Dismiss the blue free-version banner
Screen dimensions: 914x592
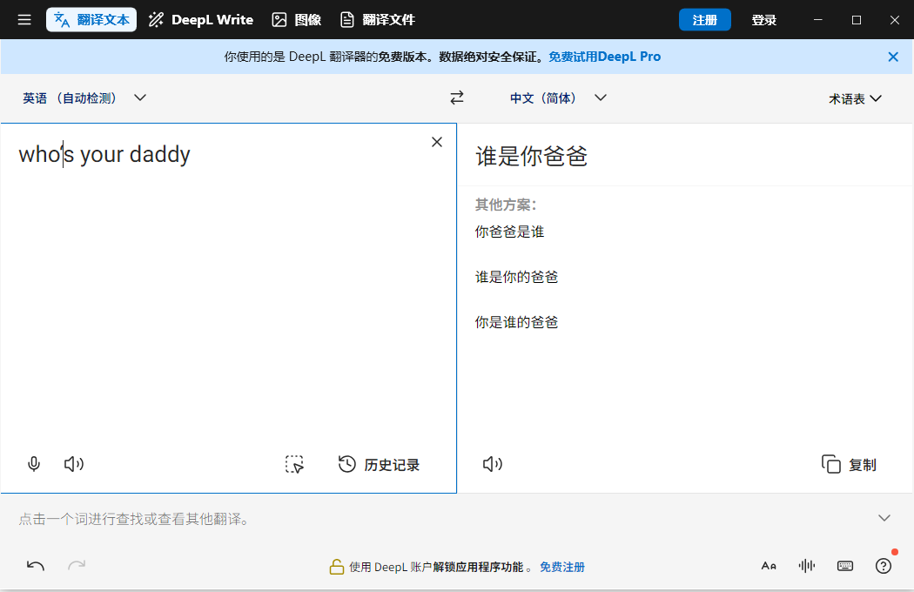tap(893, 57)
